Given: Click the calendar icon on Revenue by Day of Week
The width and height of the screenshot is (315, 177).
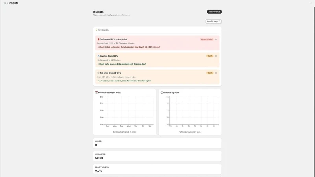Looking at the screenshot, I should click(96, 92).
